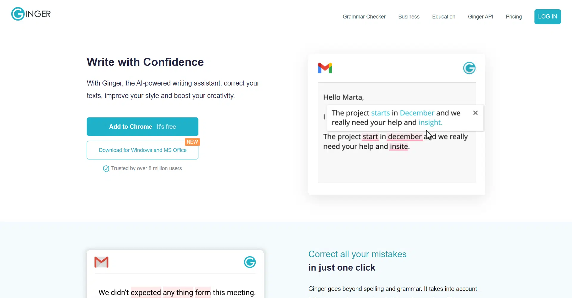The width and height of the screenshot is (572, 298).
Task: Close the correction suggestion popup
Action: click(x=475, y=113)
